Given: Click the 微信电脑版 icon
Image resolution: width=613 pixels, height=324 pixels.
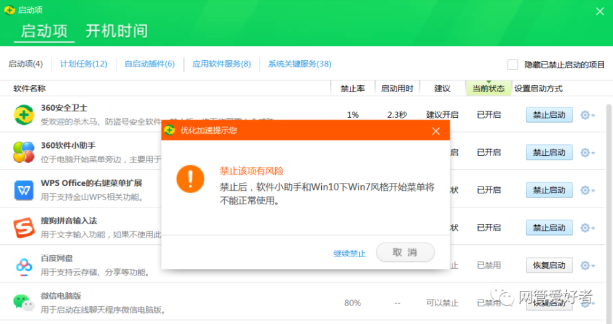Looking at the screenshot, I should 24,303.
